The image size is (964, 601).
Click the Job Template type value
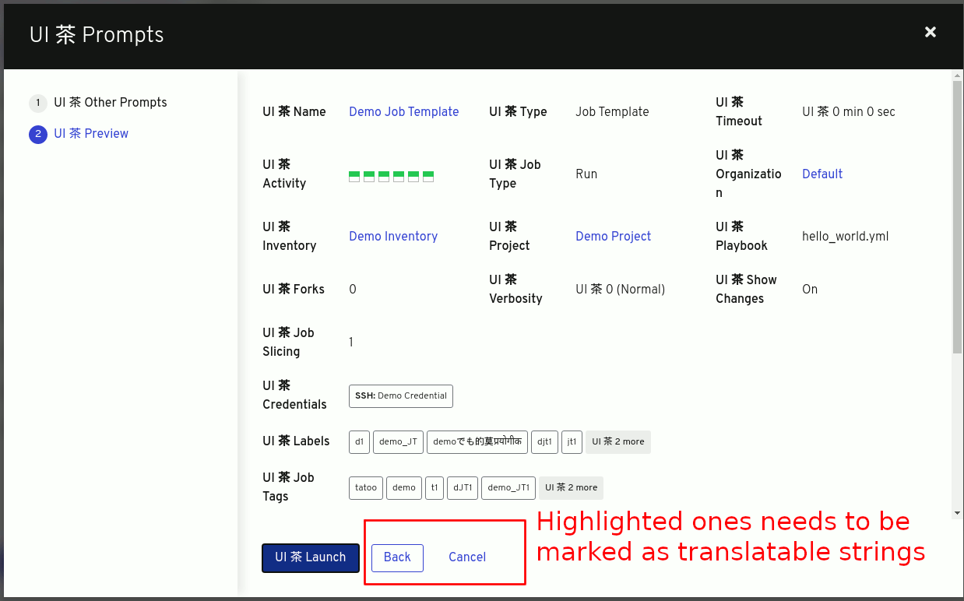[612, 111]
